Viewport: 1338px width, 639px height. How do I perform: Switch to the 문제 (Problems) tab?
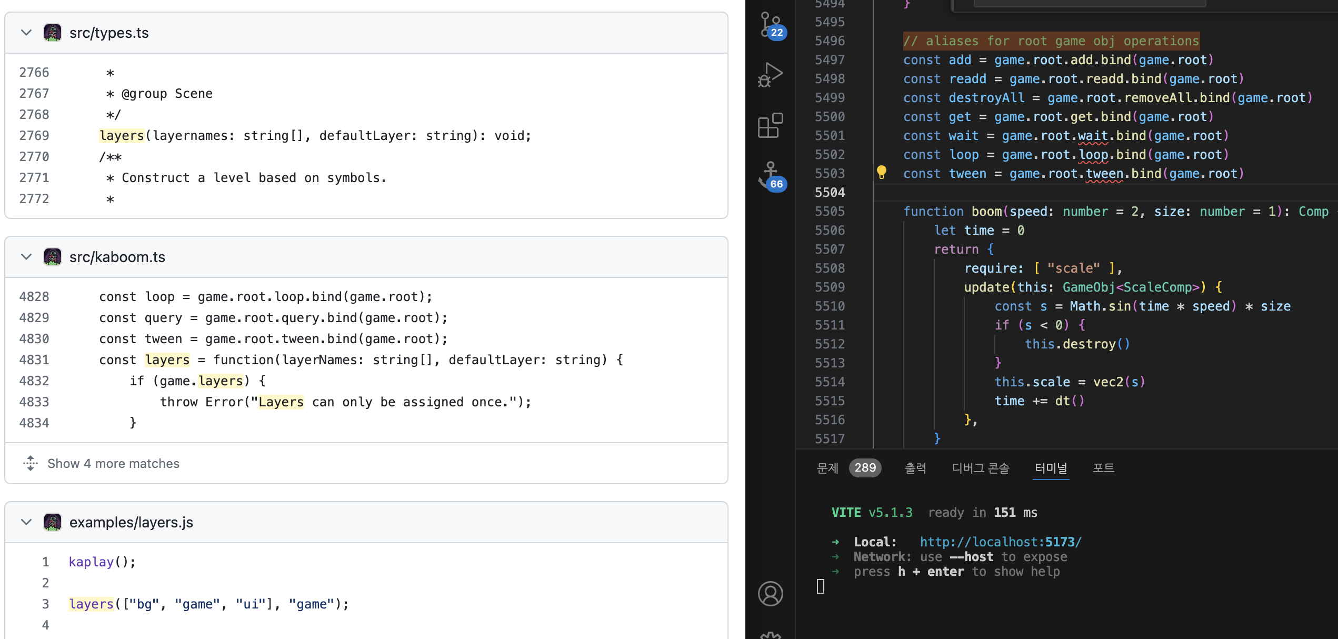coord(827,467)
